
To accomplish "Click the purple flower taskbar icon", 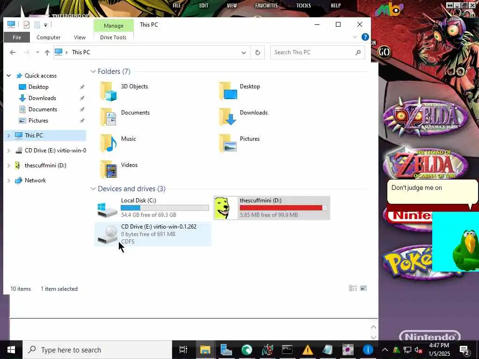I will (348, 350).
